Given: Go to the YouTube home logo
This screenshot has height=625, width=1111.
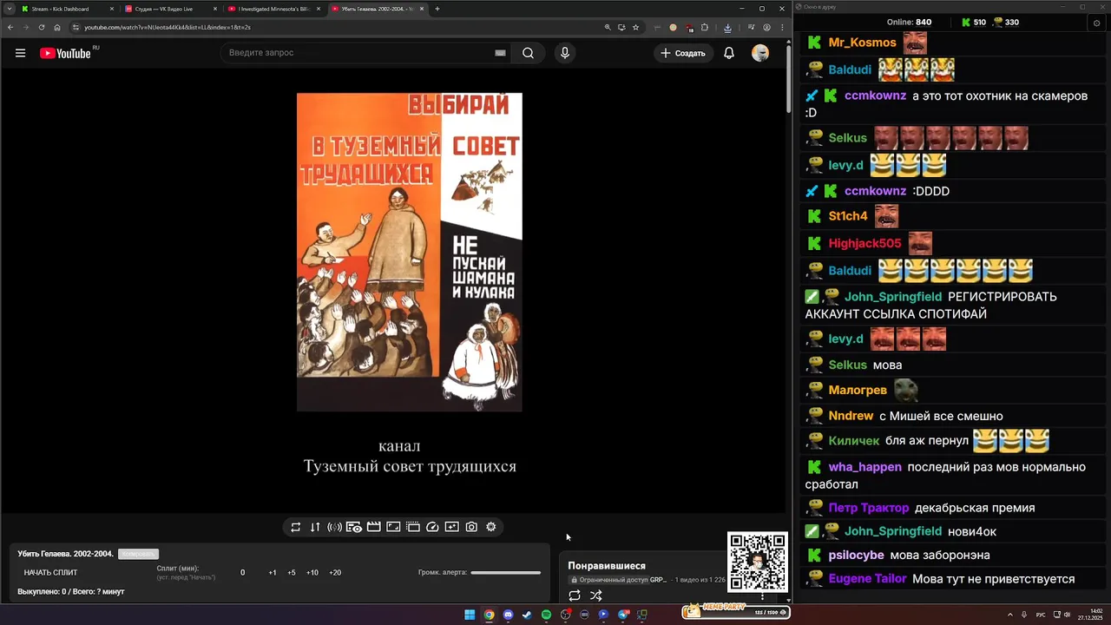Looking at the screenshot, I should [68, 53].
